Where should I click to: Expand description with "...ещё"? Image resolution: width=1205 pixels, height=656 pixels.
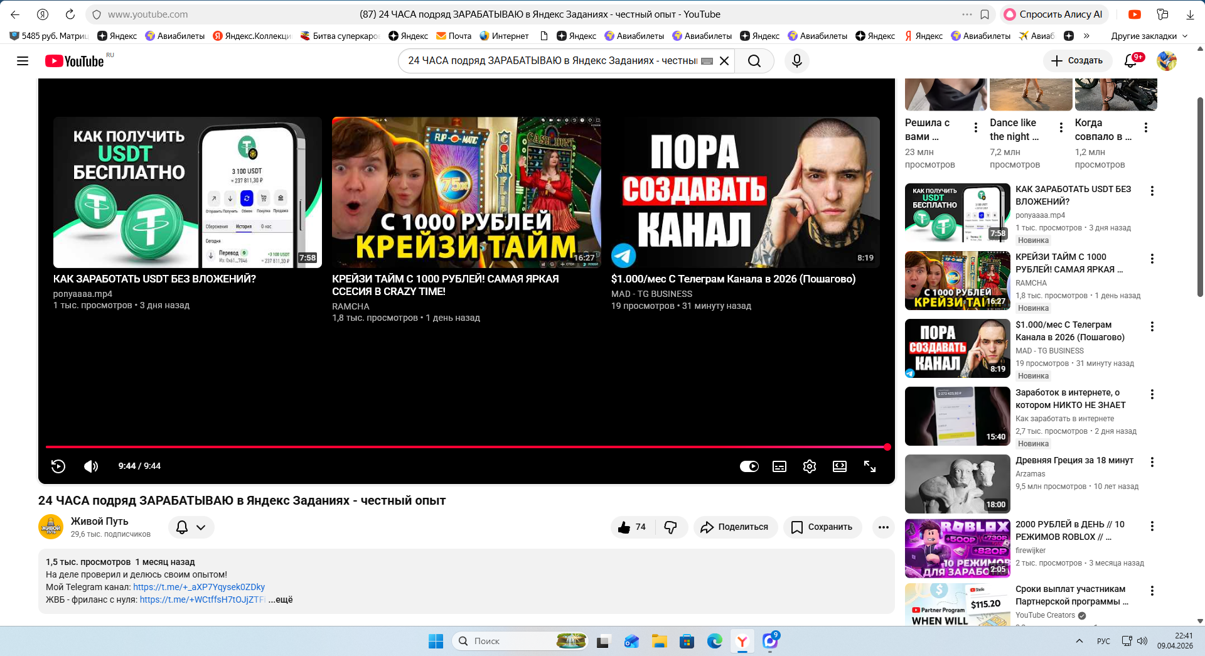(281, 600)
